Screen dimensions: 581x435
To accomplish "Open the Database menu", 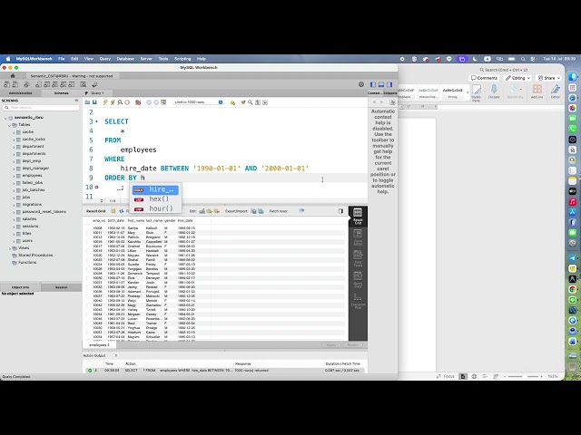I will [125, 59].
